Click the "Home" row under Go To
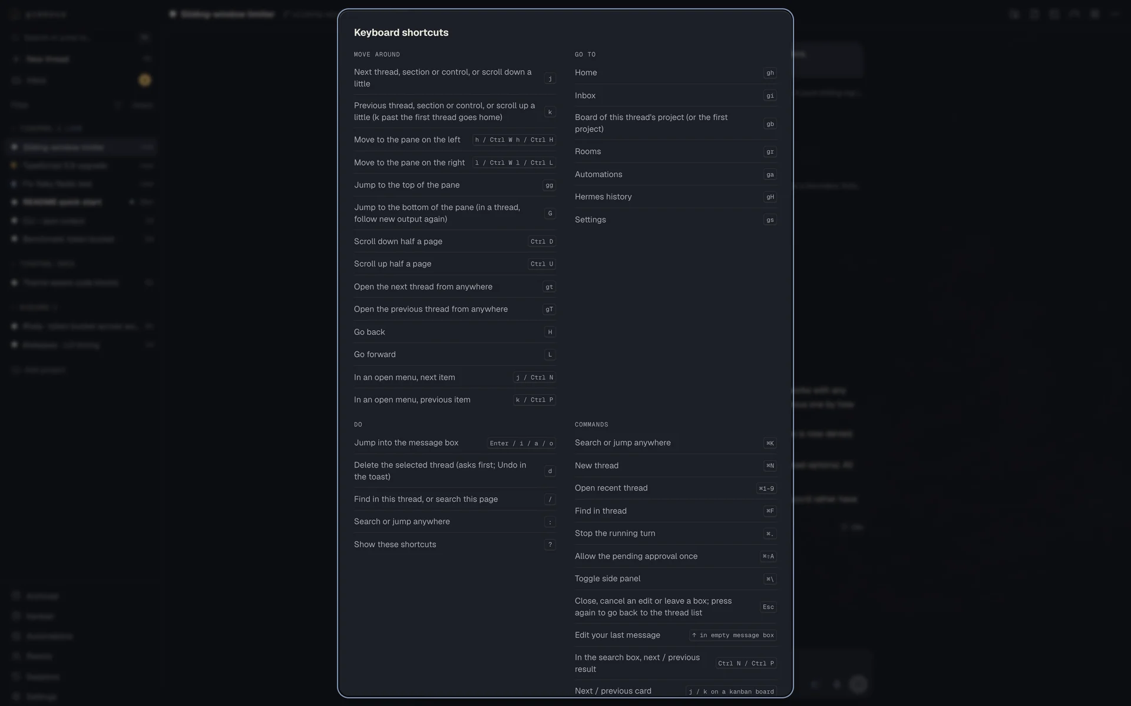1131x706 pixels. click(676, 73)
